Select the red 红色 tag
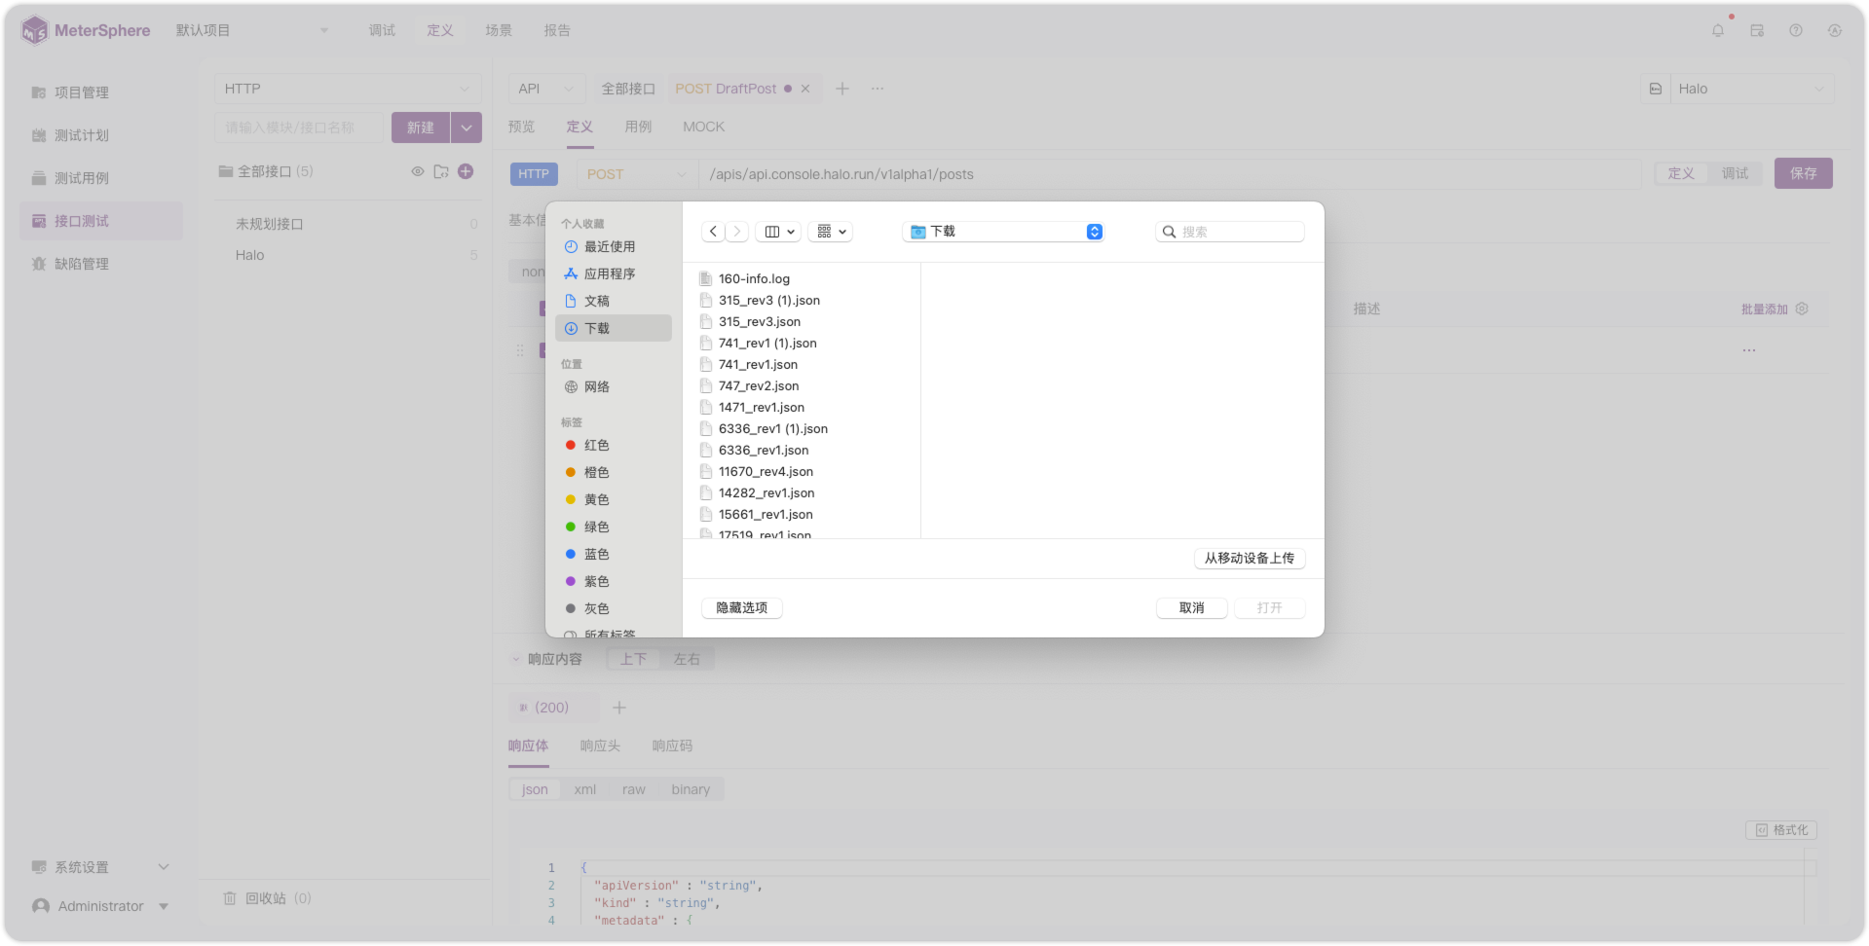 point(613,446)
